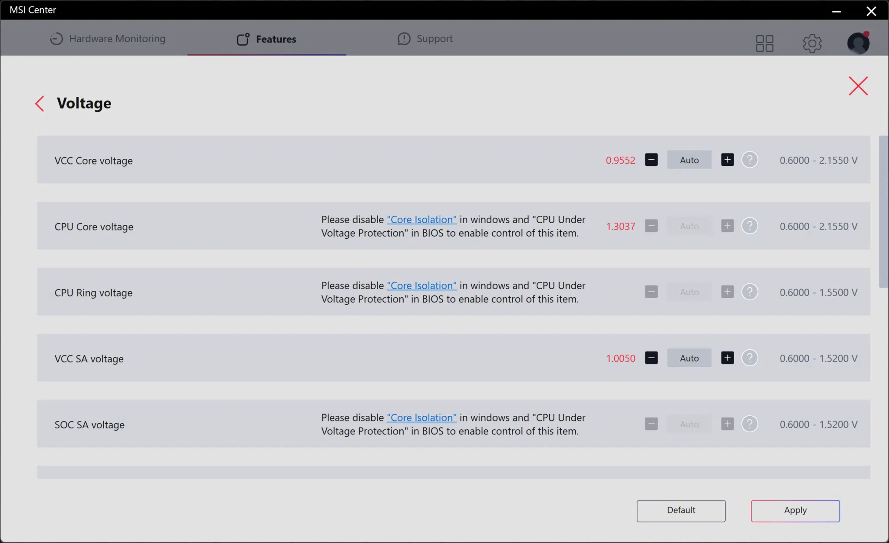Click the SOC SA voltage Auto field
Screen dimensions: 889x543
coord(689,424)
